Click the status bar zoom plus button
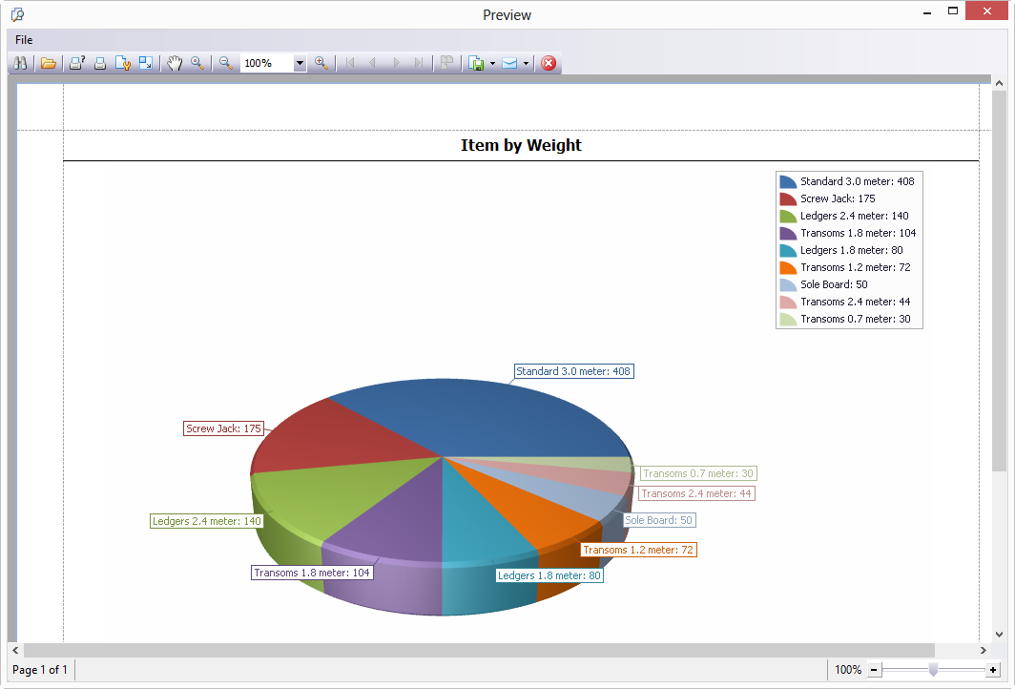This screenshot has width=1015, height=689. pyautogui.click(x=993, y=670)
